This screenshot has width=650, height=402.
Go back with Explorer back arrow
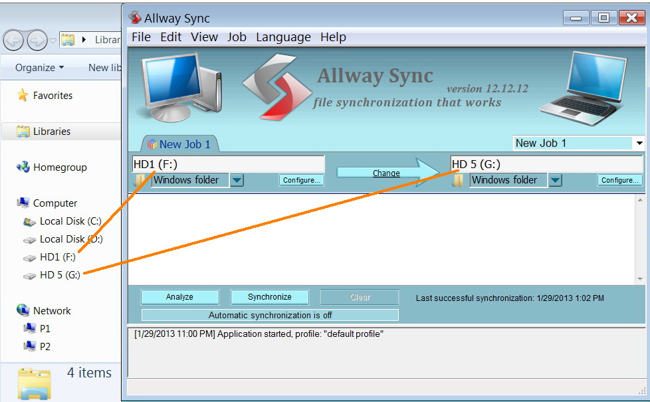click(13, 40)
